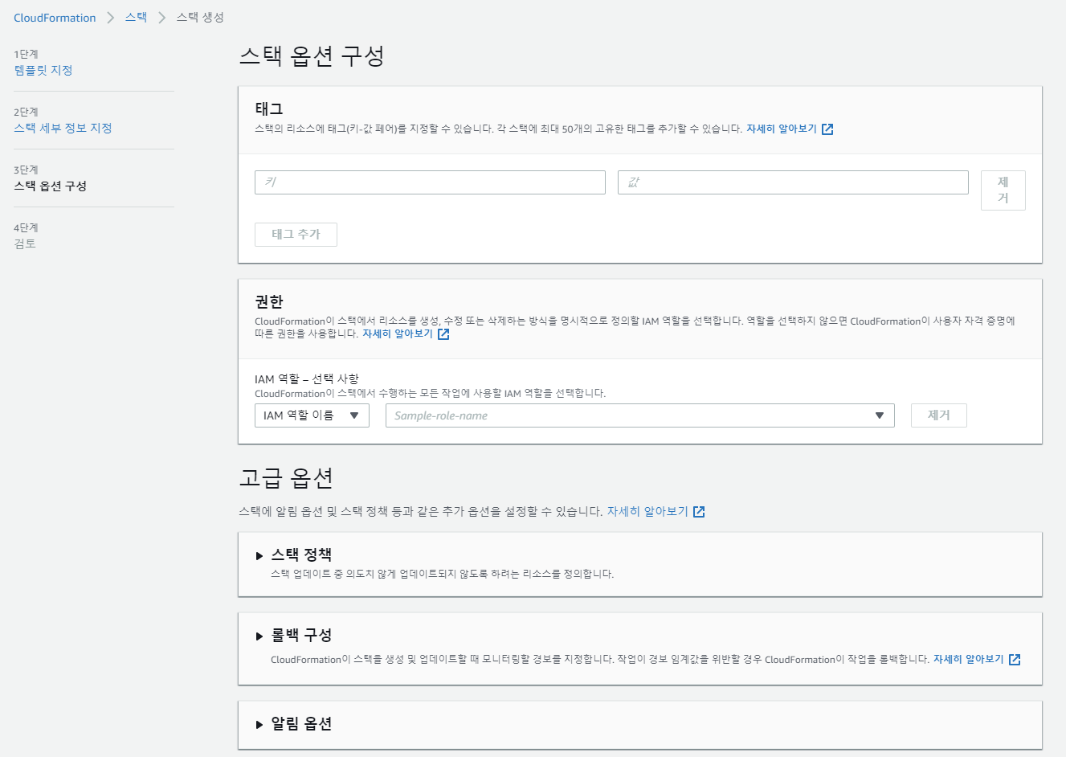Viewport: 1066px width, 757px height.
Task: Click external link icon beside 고급 옵션 description
Action: [x=699, y=512]
